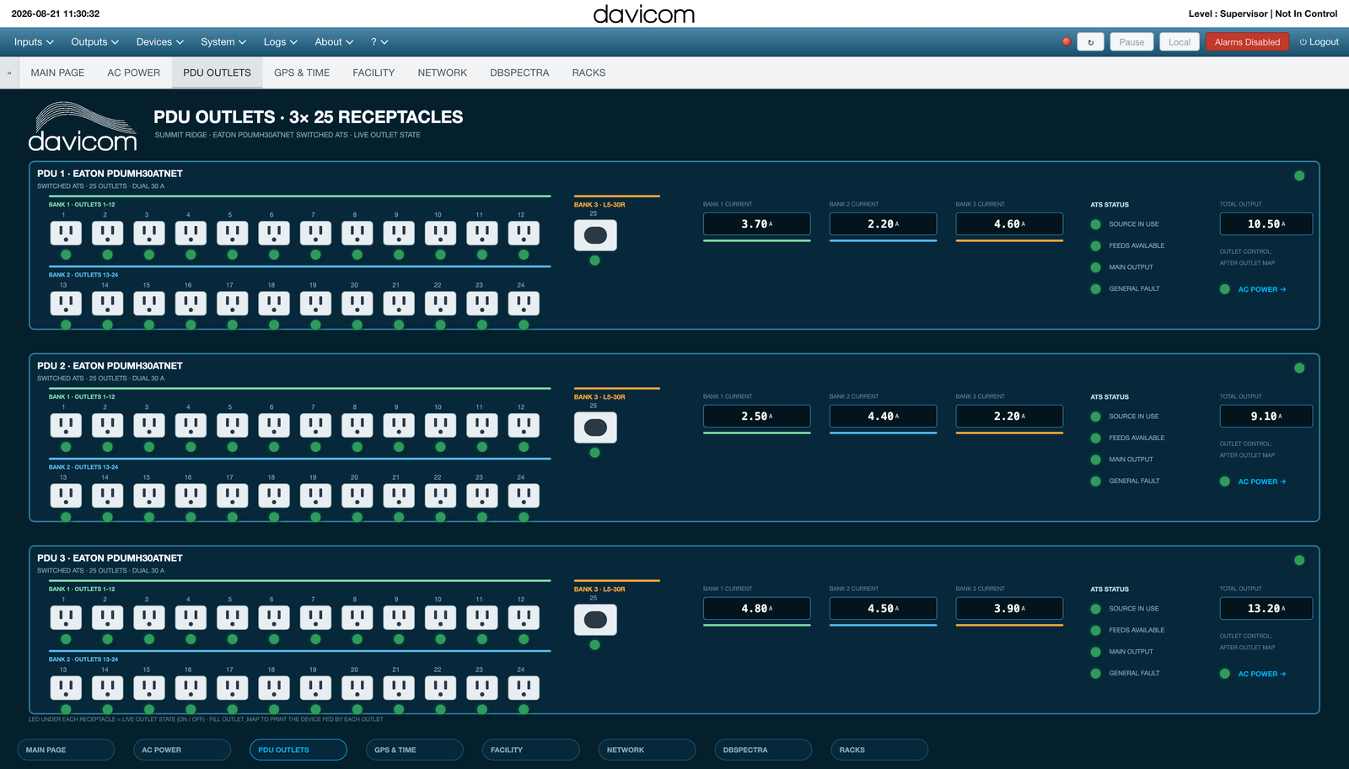Follow the AC POWER link in PDU 2
The image size is (1349, 769).
point(1261,482)
